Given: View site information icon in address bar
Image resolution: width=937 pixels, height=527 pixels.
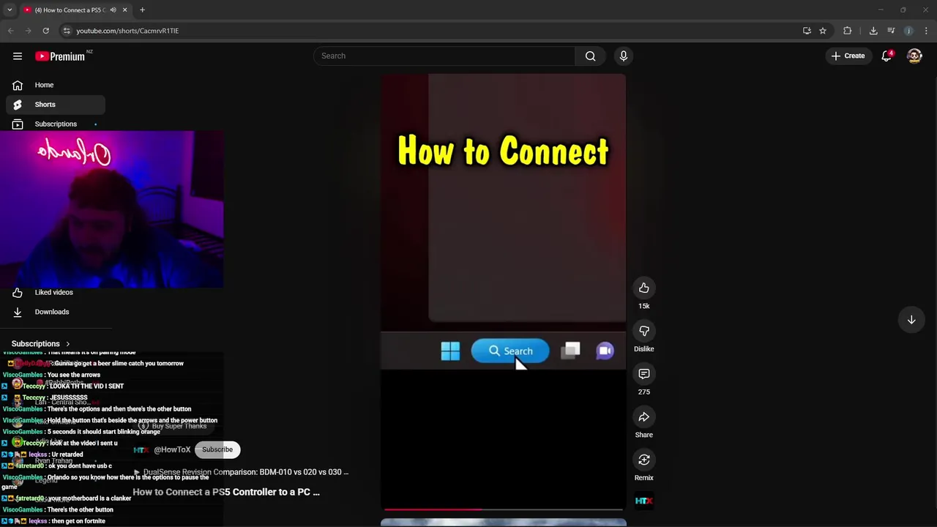Looking at the screenshot, I should tap(67, 31).
